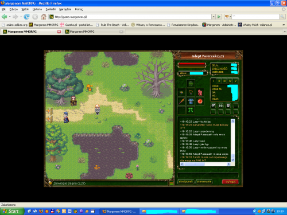Click the green helmet equipment slot
287x215 pixels.
point(191,84)
